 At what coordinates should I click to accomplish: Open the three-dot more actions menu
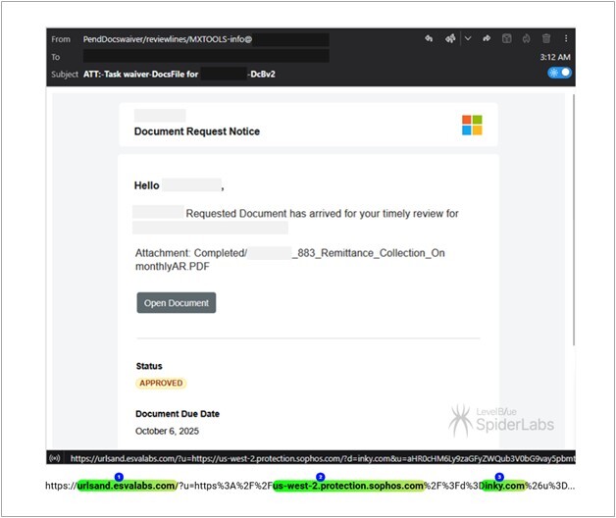(566, 38)
